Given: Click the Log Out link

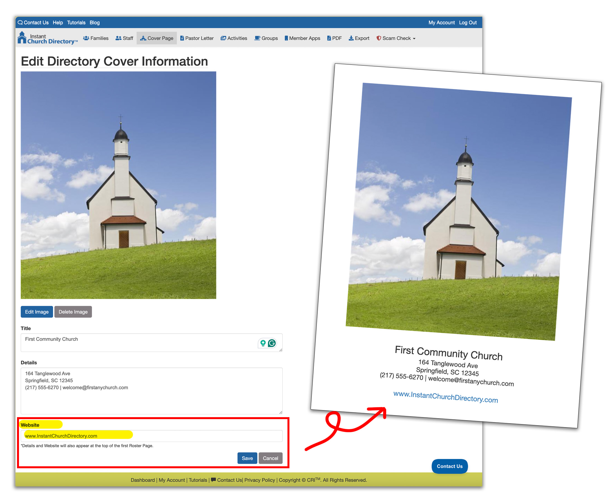Looking at the screenshot, I should point(467,23).
